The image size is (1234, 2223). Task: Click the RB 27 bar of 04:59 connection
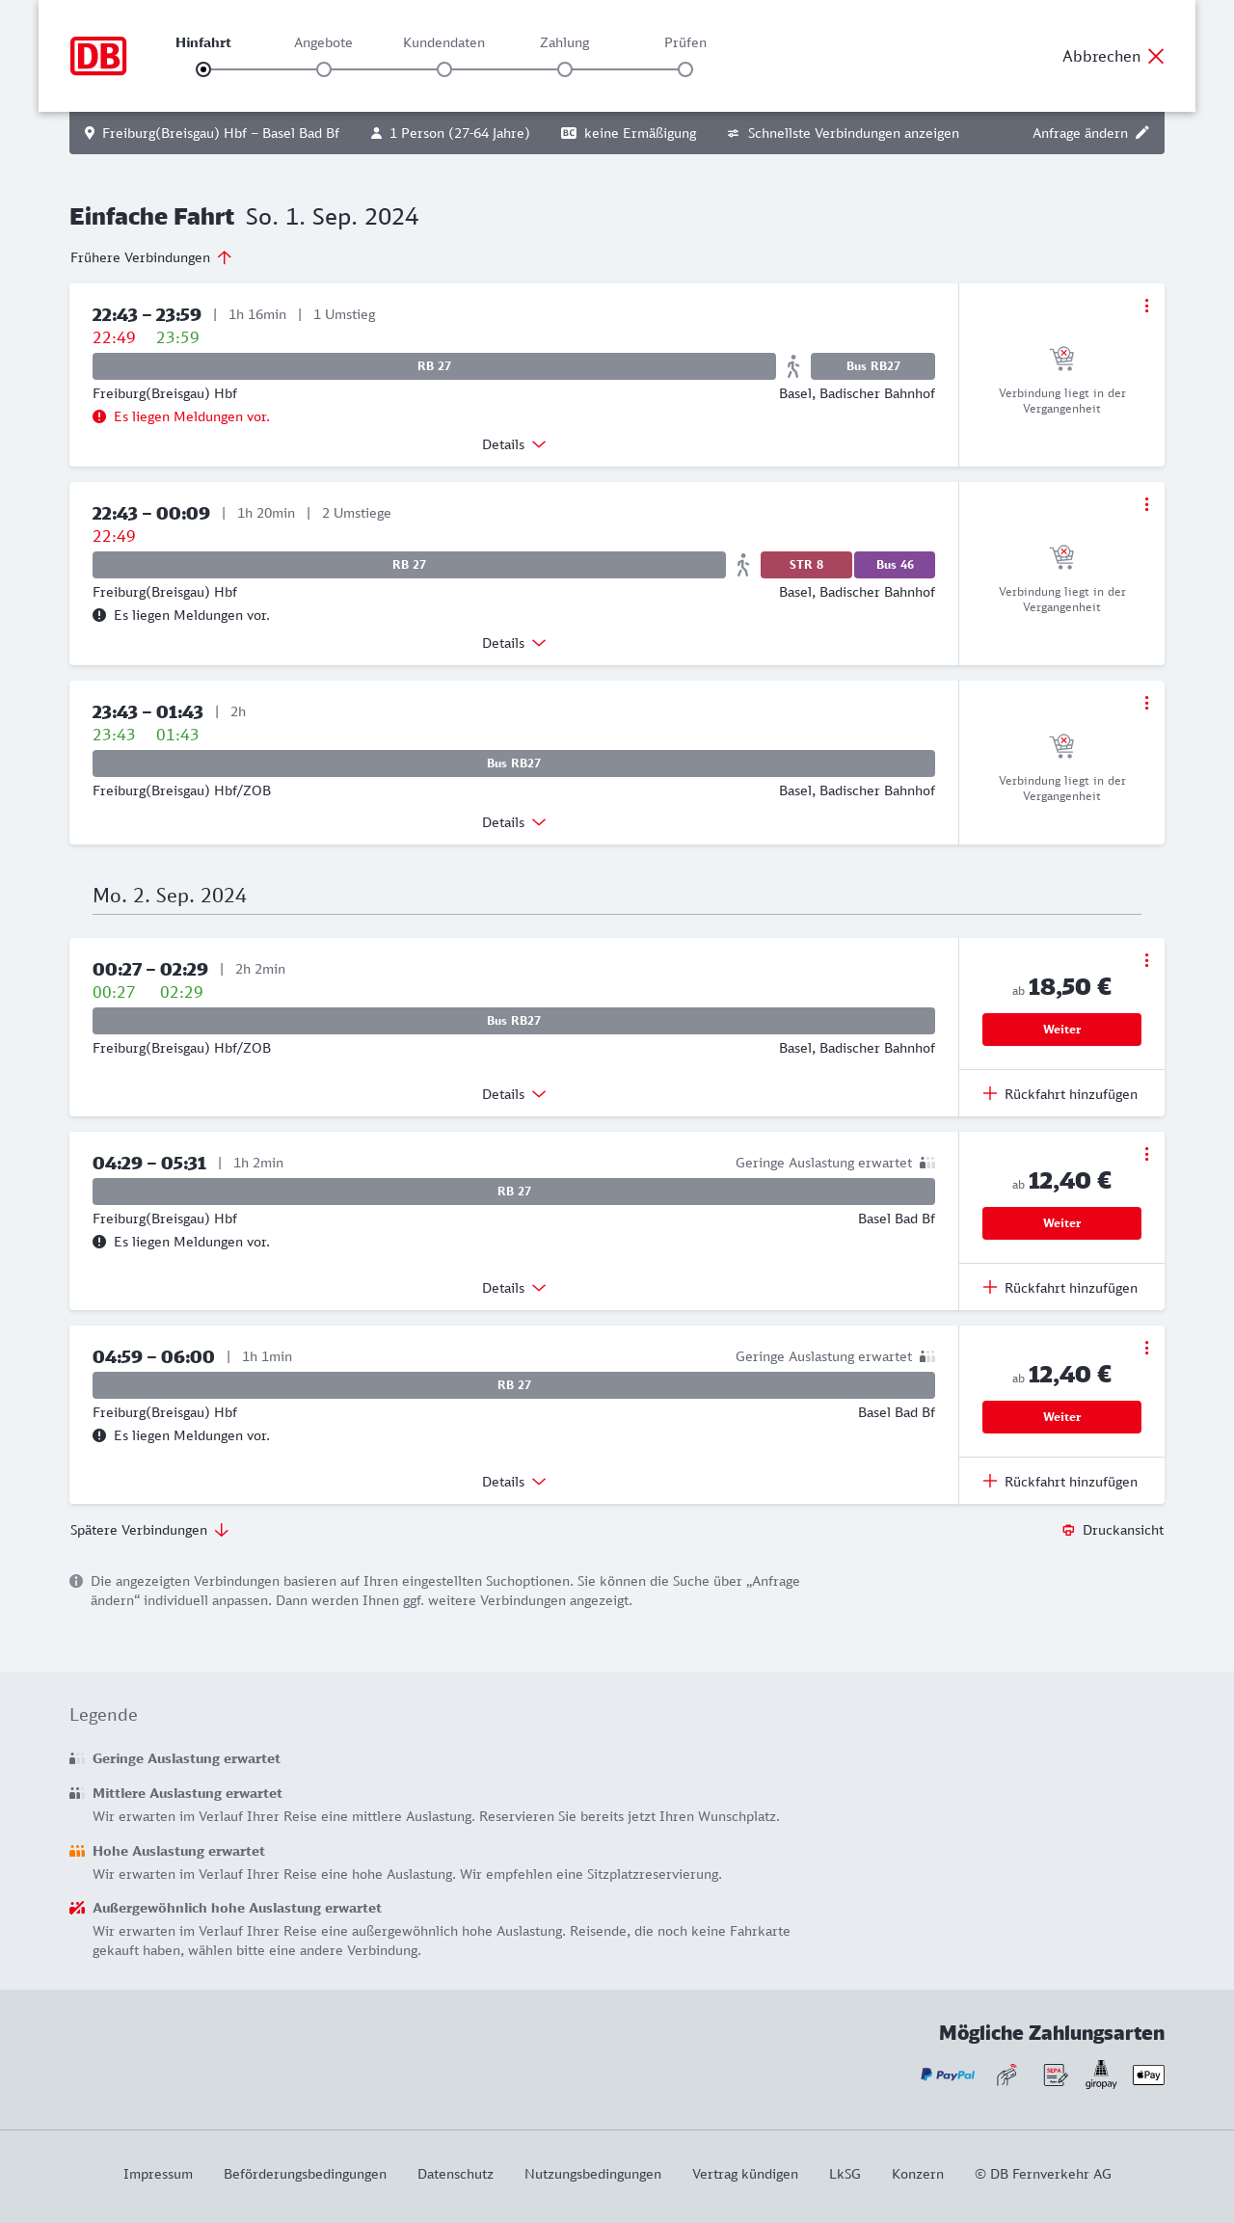(514, 1385)
